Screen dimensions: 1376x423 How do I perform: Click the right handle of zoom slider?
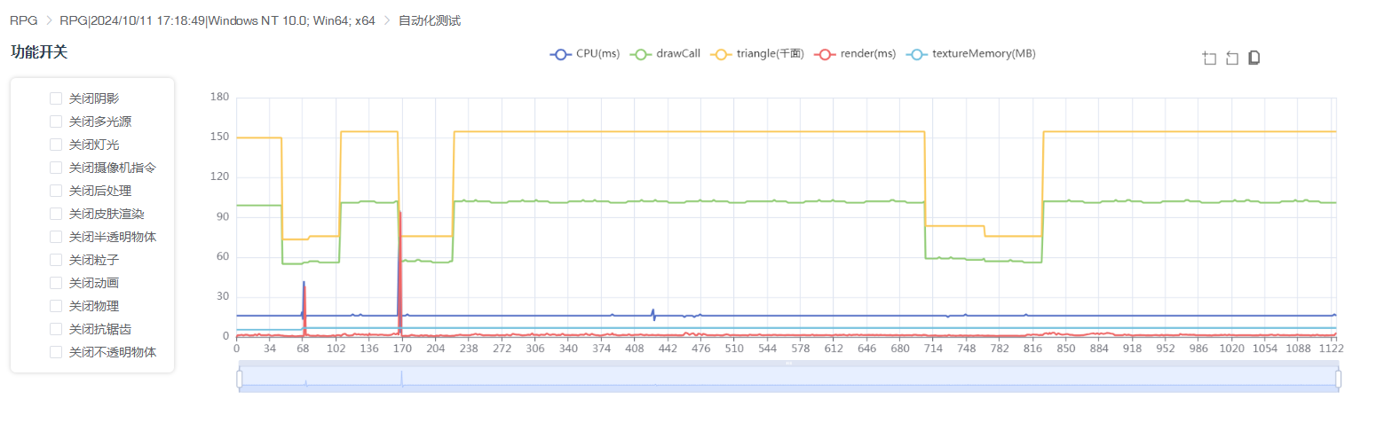[x=1339, y=379]
